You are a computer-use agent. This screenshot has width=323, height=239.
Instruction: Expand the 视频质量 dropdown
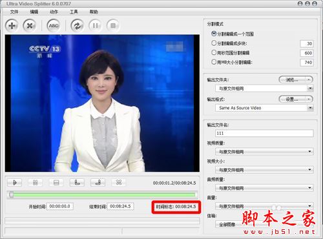click(x=310, y=152)
